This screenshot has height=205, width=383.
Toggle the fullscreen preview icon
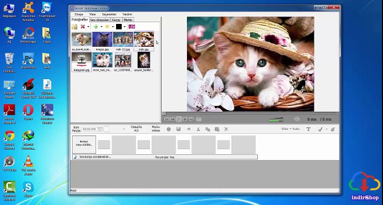tap(297, 120)
